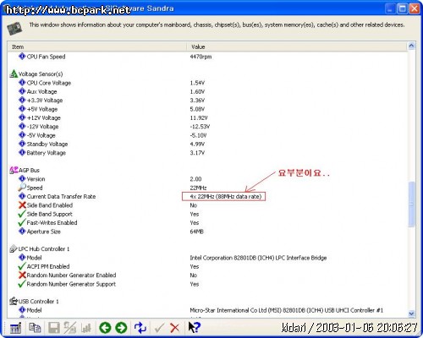Minimize the Sandra window
The height and width of the screenshot is (338, 423).
390,8
